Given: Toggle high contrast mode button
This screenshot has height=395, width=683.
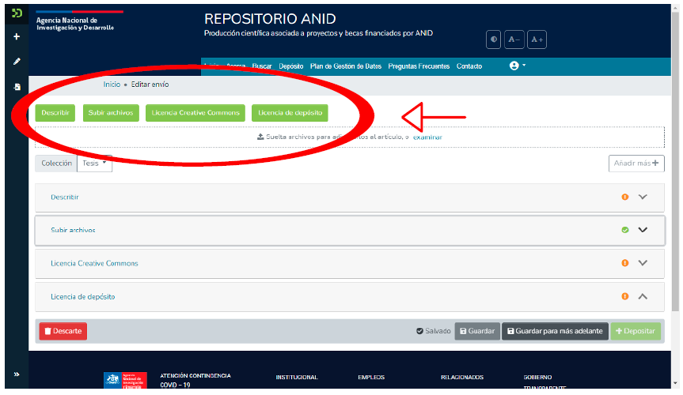Looking at the screenshot, I should [x=494, y=39].
